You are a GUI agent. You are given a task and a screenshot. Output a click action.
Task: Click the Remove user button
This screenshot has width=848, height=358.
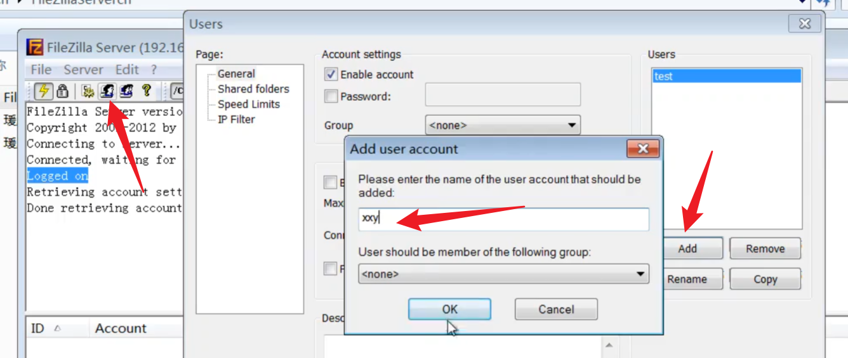pyautogui.click(x=765, y=249)
